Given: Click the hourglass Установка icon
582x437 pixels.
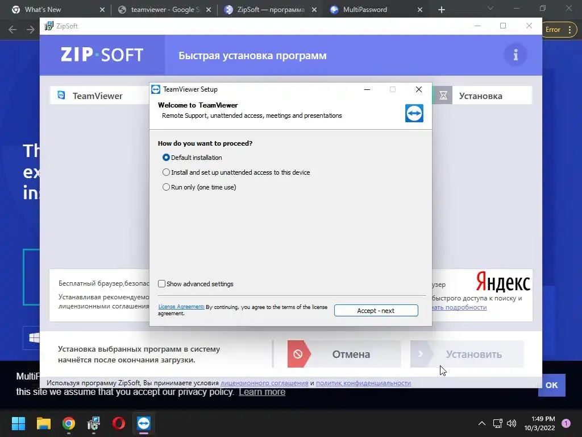Looking at the screenshot, I should tap(443, 96).
